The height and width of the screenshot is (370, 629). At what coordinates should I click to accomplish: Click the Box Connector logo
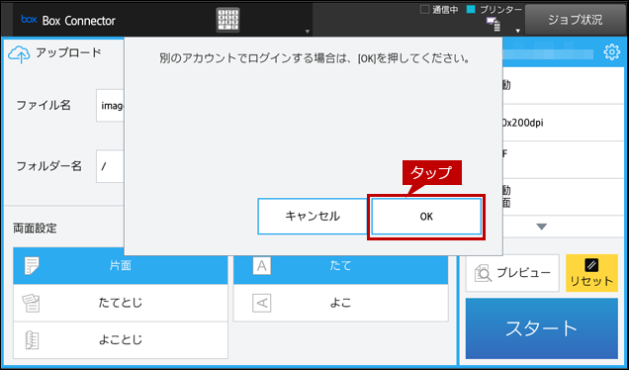tap(29, 19)
